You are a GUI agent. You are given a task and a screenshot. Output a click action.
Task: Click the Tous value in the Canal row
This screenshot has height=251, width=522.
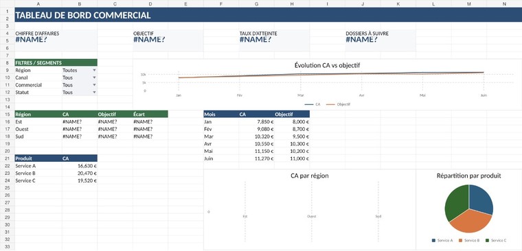[x=67, y=77]
